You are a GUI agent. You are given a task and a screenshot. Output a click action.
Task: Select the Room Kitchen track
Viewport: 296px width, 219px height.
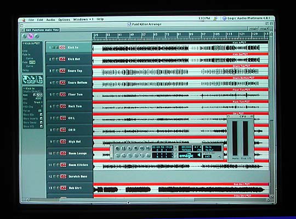click(69, 165)
